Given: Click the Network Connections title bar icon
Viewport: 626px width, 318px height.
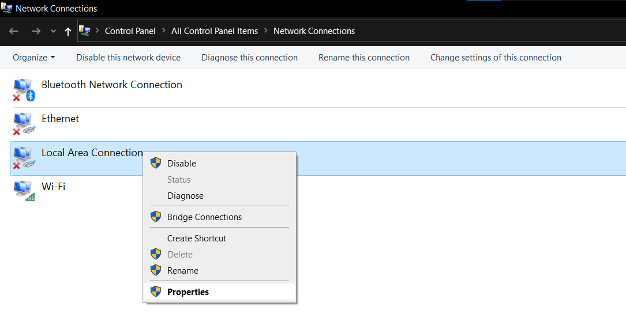Looking at the screenshot, I should pyautogui.click(x=7, y=8).
